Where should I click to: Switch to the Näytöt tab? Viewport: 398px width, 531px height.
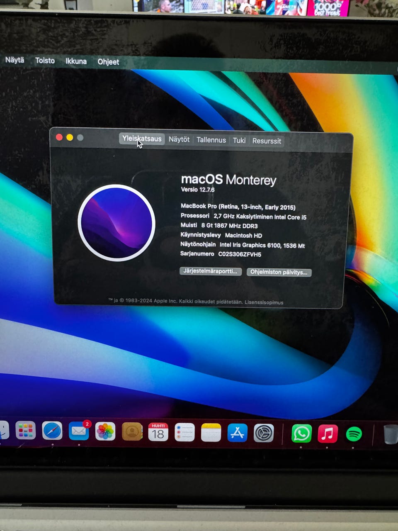[x=179, y=139]
